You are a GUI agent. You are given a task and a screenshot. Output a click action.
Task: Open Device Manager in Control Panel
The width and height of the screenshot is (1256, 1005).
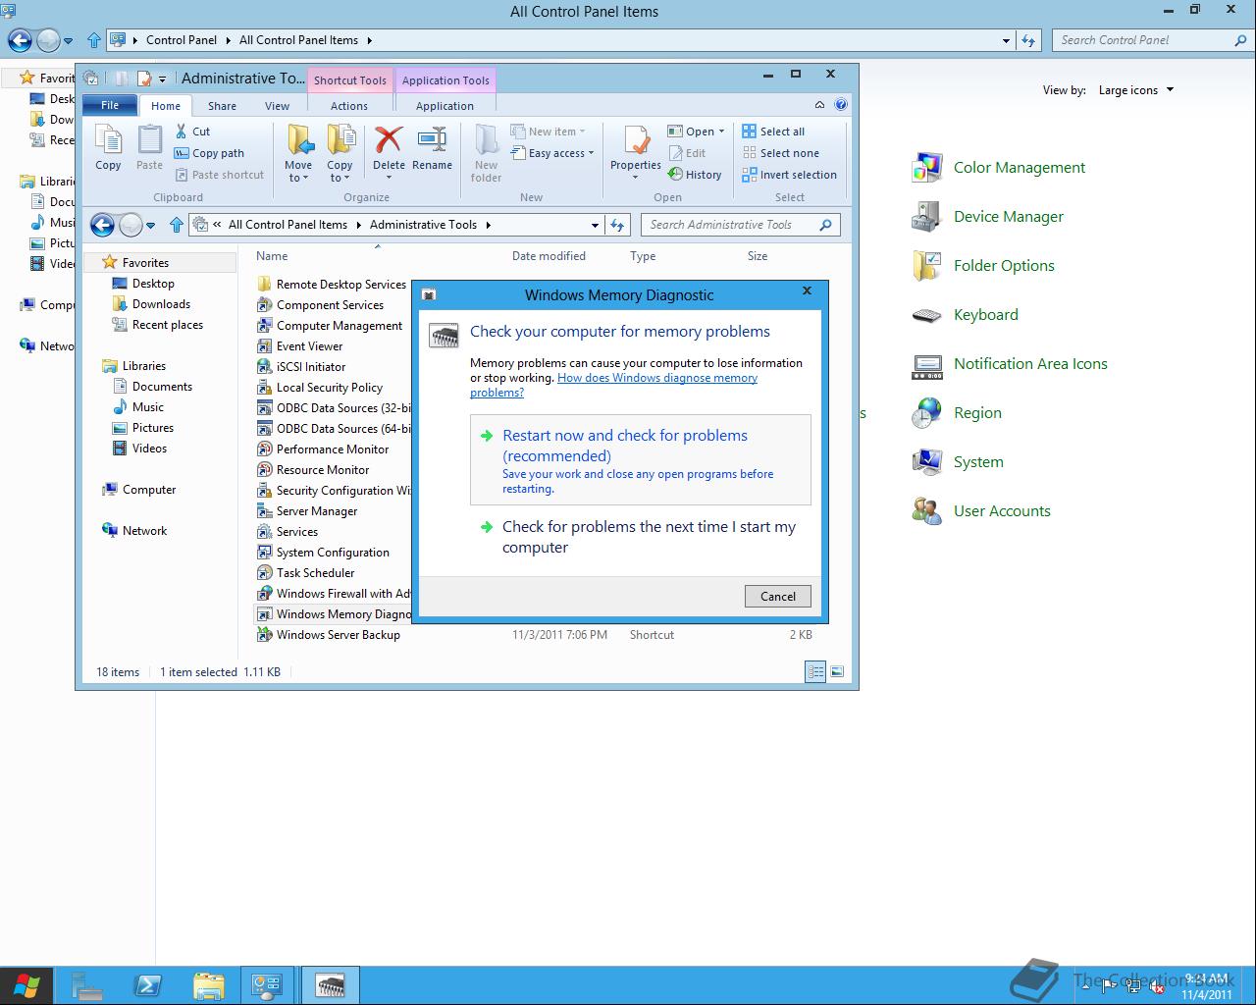tap(988, 217)
